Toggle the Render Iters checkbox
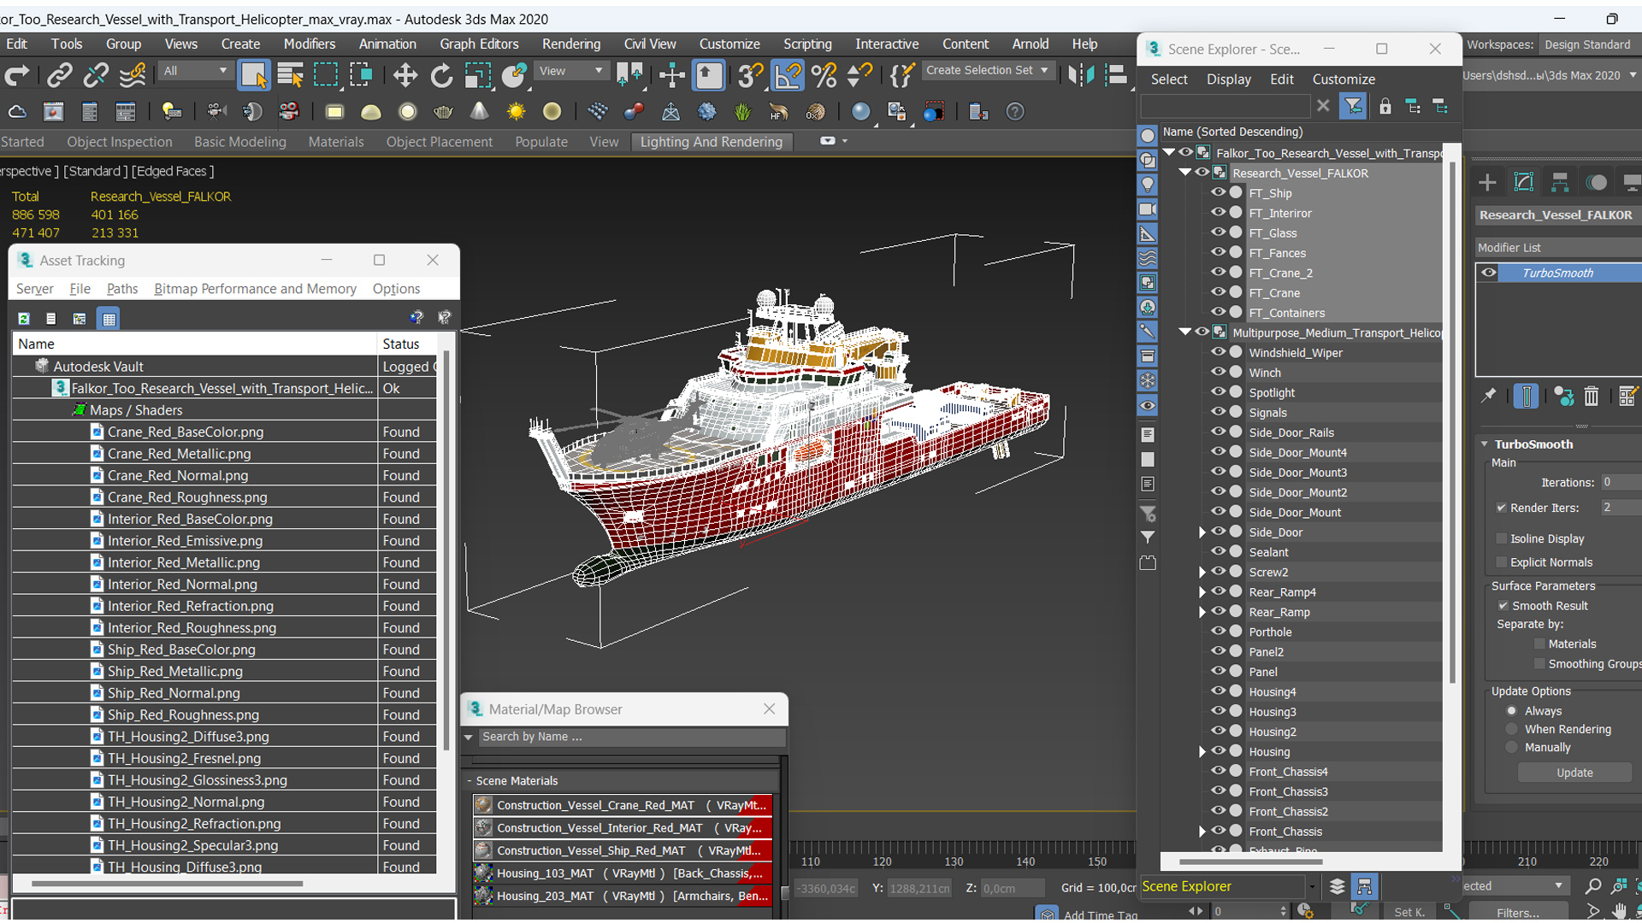This screenshot has height=923, width=1642. coord(1502,508)
